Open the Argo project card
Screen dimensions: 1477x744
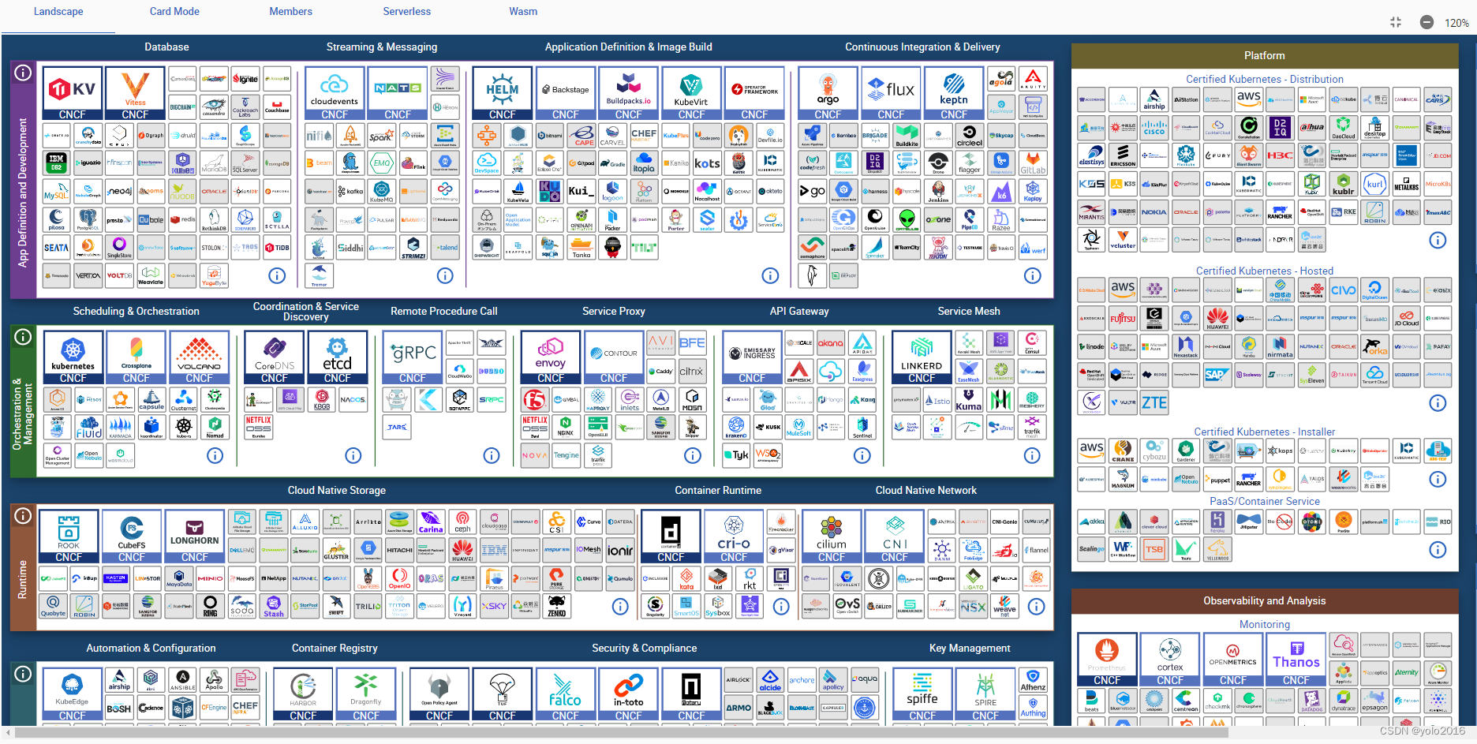click(x=828, y=93)
